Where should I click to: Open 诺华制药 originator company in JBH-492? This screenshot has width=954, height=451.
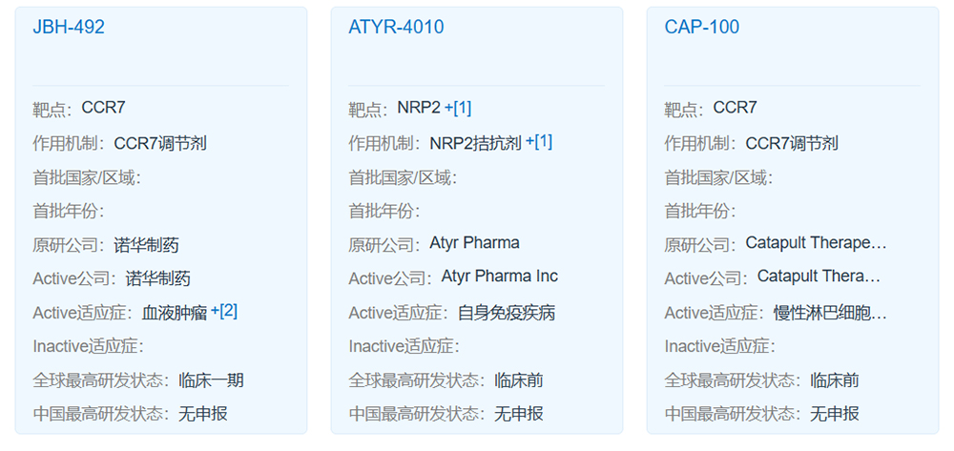[146, 245]
